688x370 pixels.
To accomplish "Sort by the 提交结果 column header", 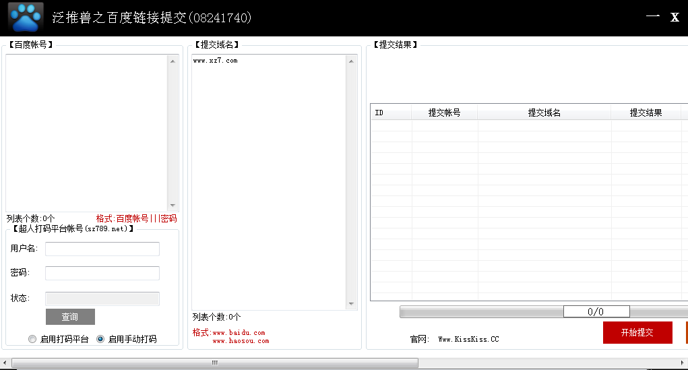I will tap(646, 113).
